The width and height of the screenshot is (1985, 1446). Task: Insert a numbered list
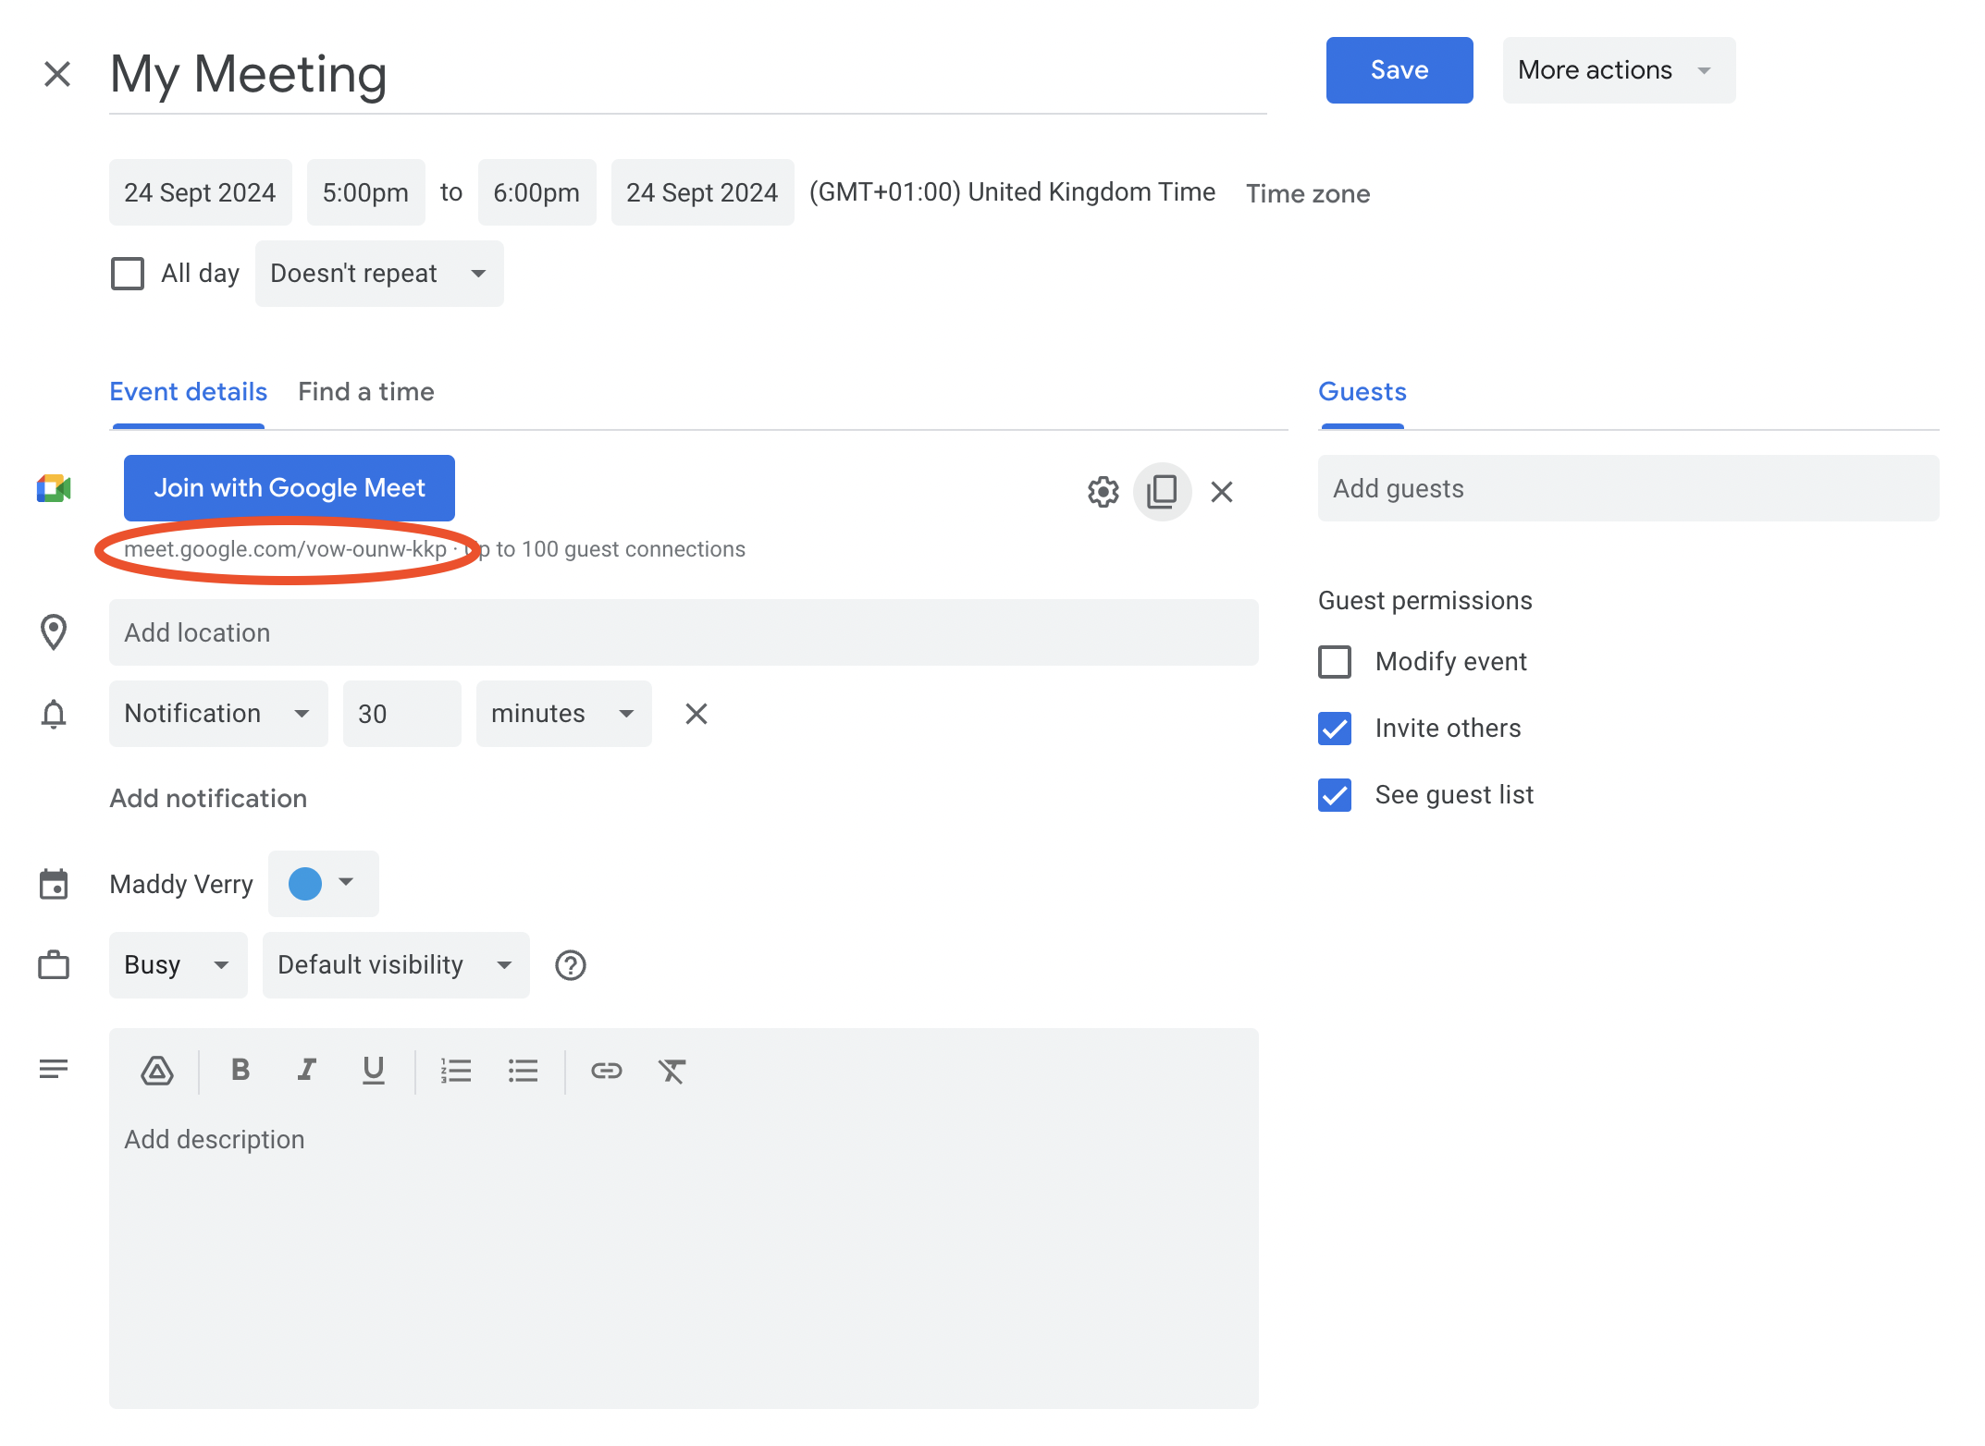point(456,1071)
